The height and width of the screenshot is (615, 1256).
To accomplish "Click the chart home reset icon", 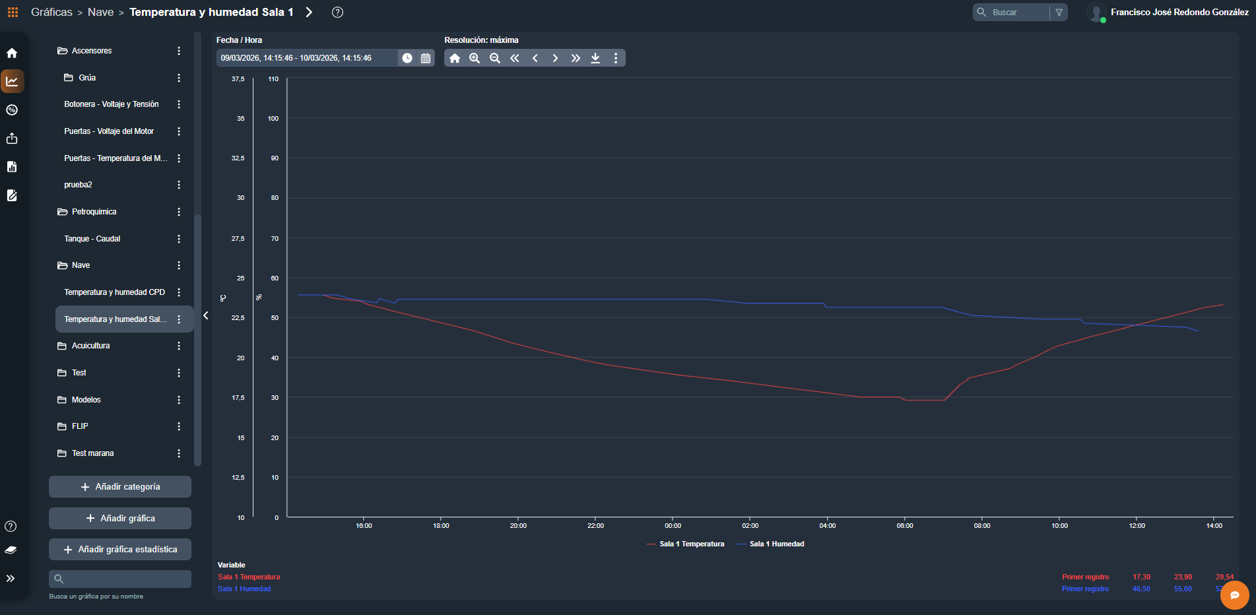I will [454, 58].
